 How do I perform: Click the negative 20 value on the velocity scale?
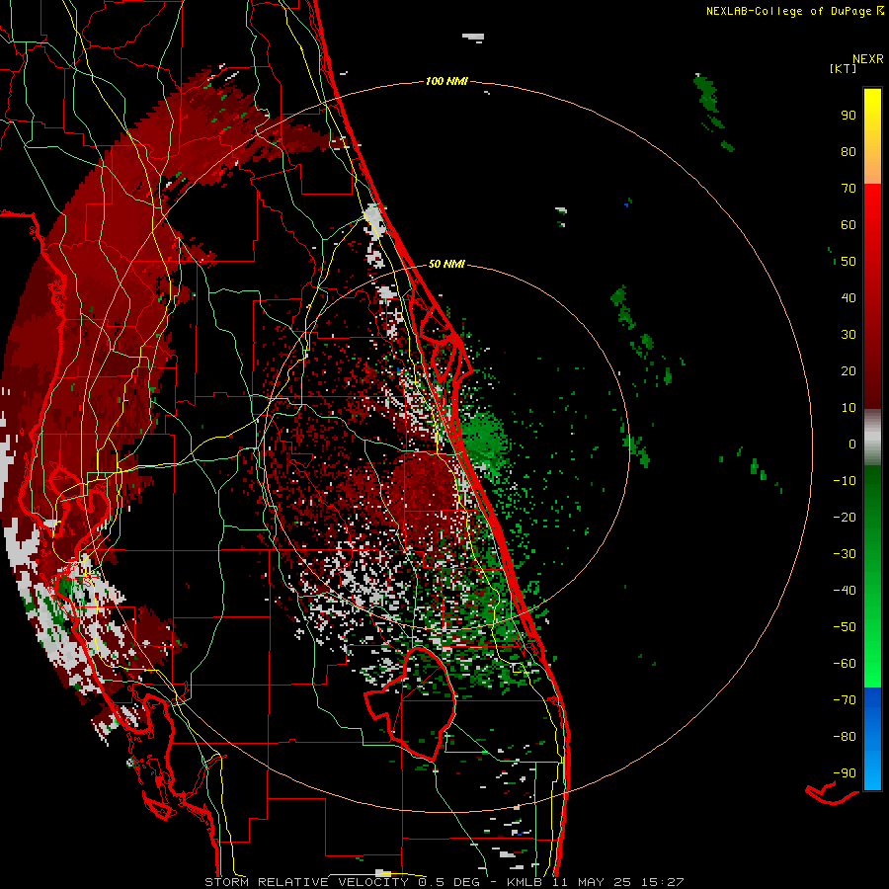coord(845,517)
